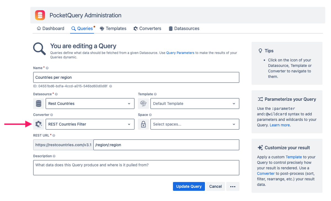Click the lock icon next to Select spaces
The height and width of the screenshot is (201, 331).
click(143, 124)
